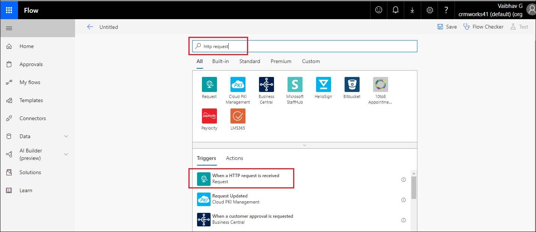Select the Microsoft StaffHub connector
The height and width of the screenshot is (232, 536).
(295, 84)
